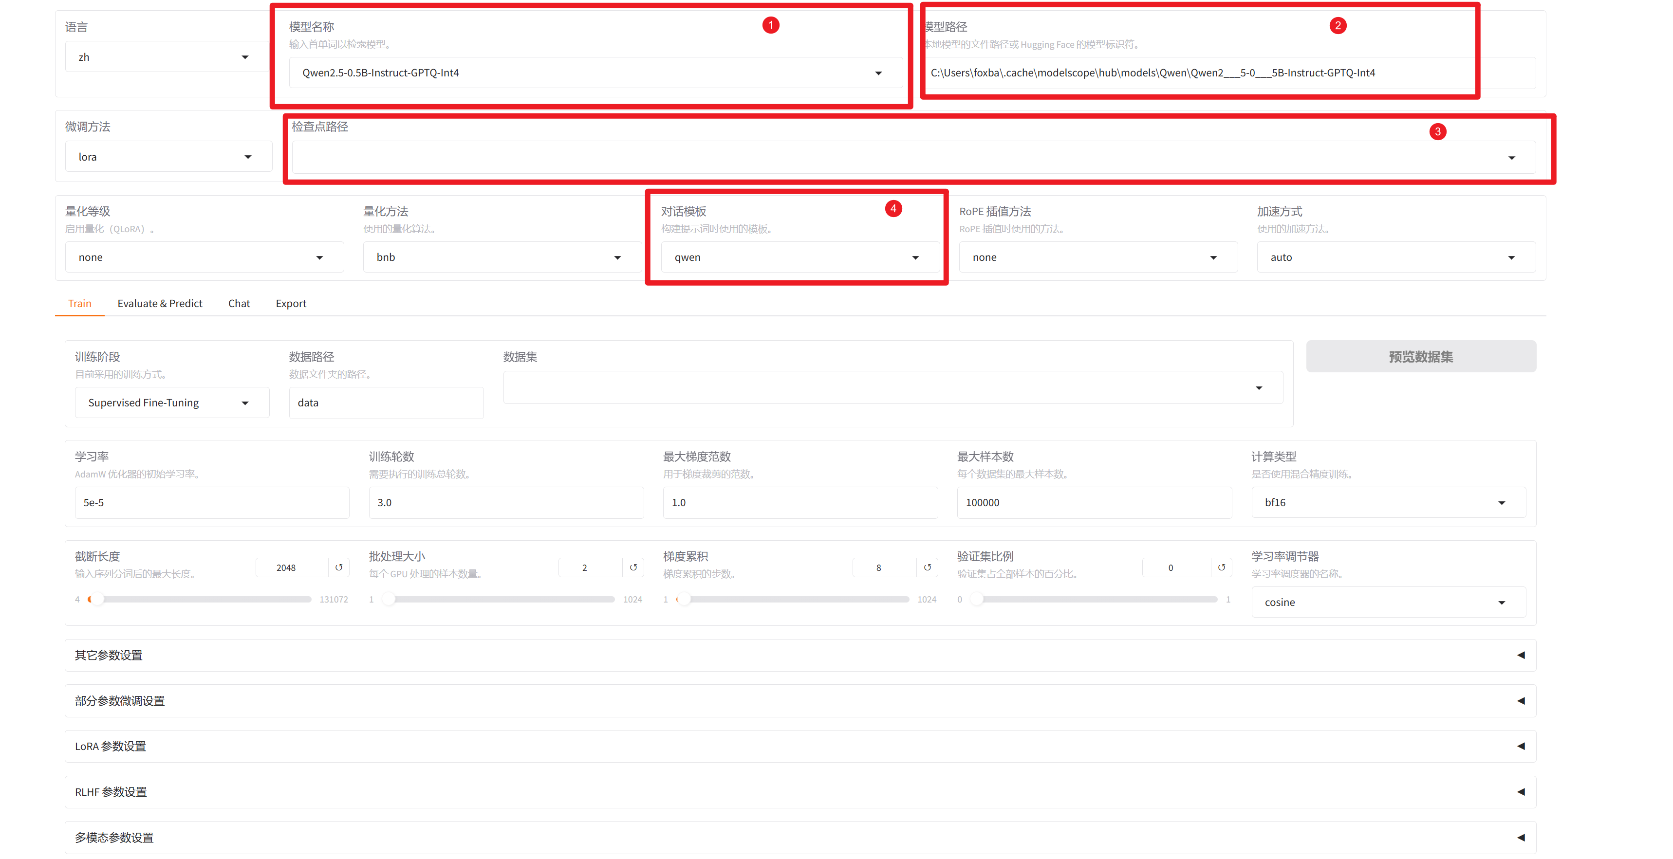Switch to Evaluate & Predict tab

[x=160, y=303]
